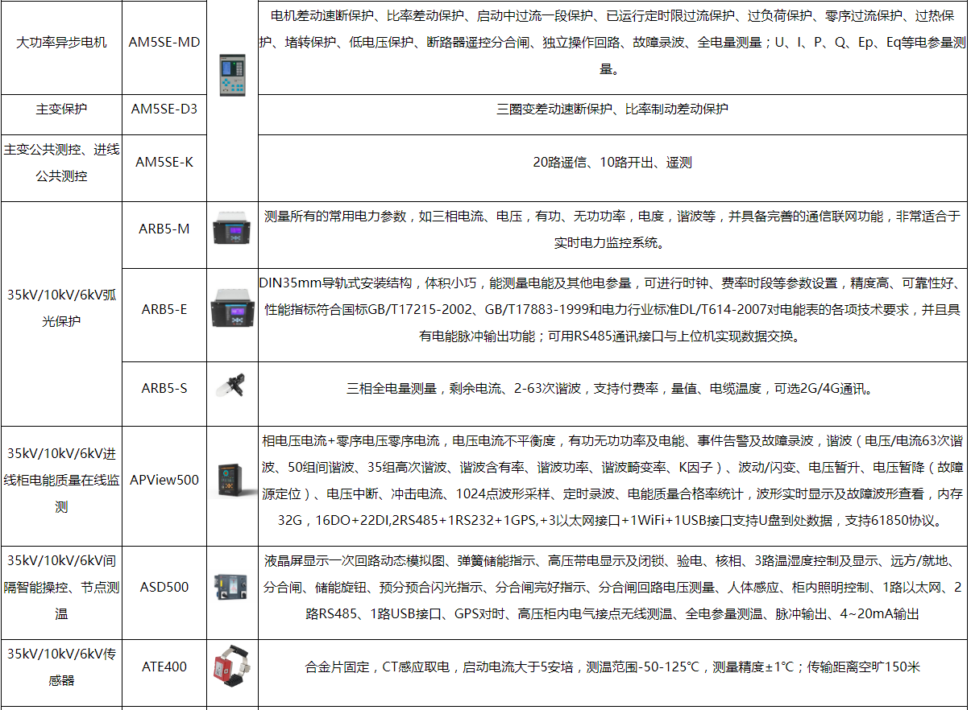The image size is (971, 710).
Task: Click the 电机差动速断保护 function description
Action: [612, 42]
